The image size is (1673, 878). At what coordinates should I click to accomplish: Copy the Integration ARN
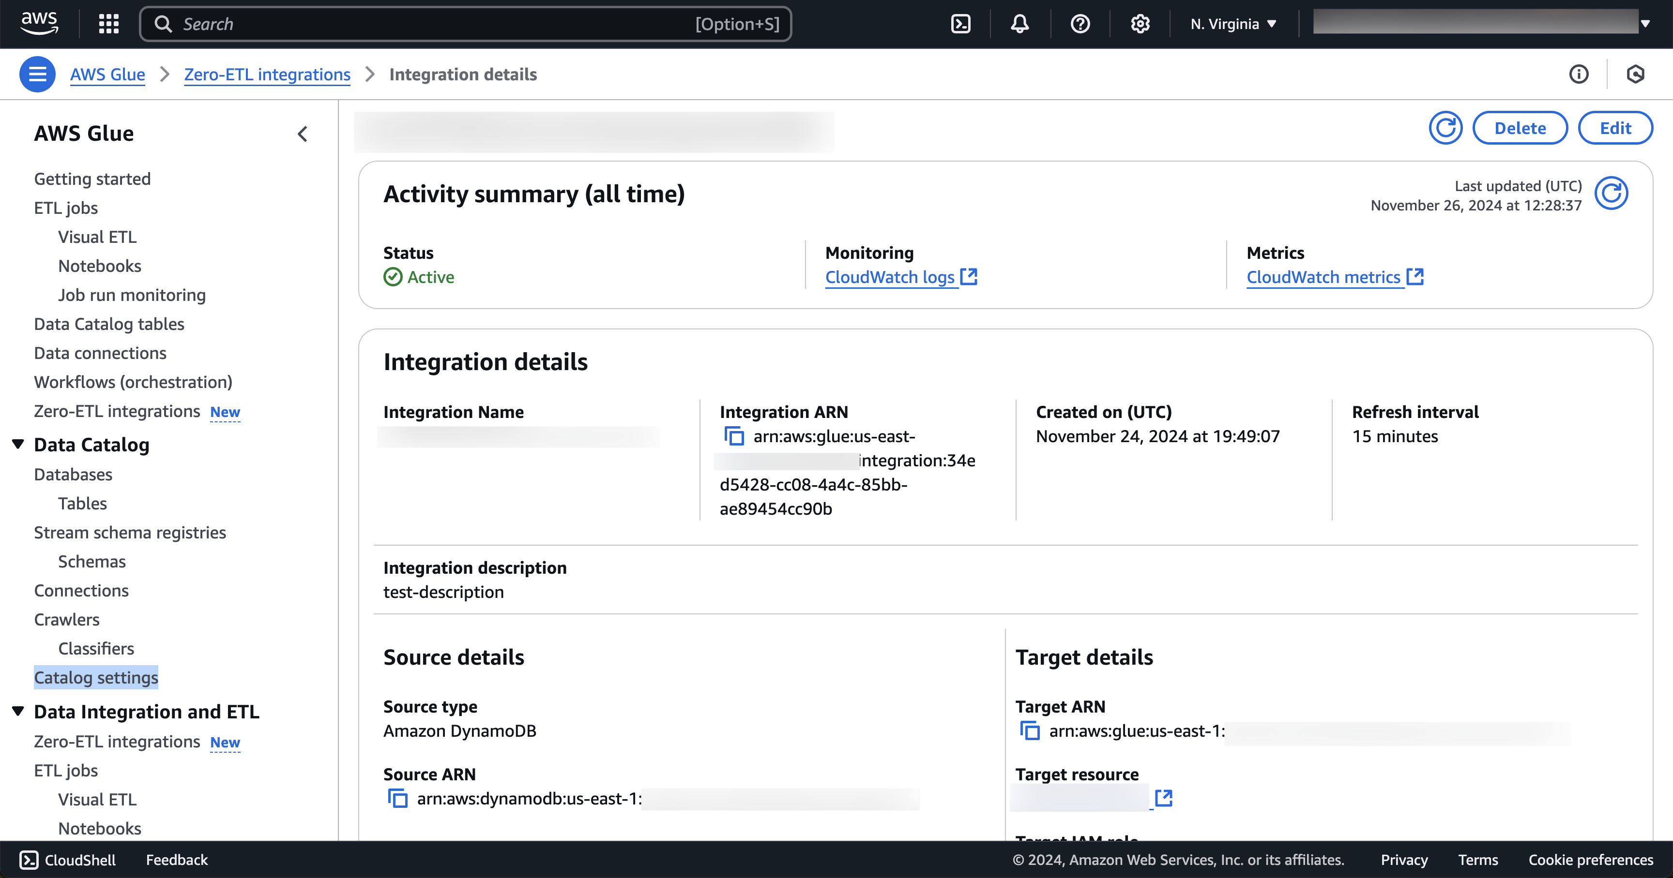(734, 436)
